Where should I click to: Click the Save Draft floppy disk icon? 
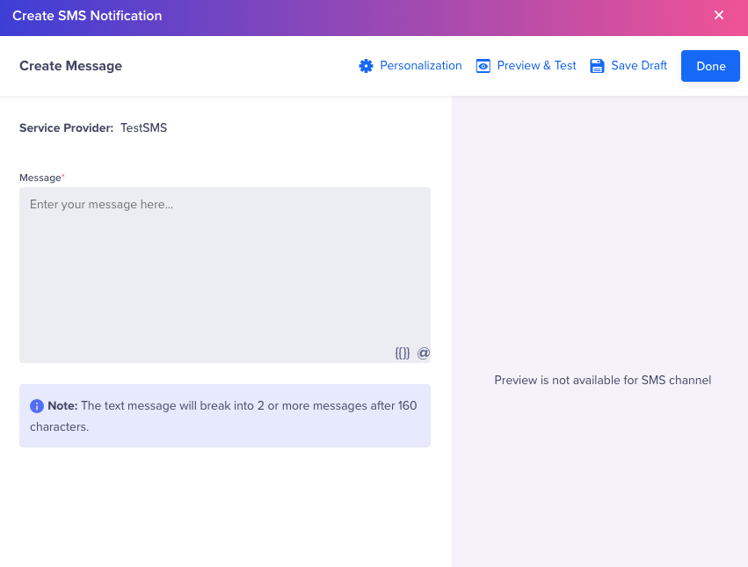tap(597, 66)
